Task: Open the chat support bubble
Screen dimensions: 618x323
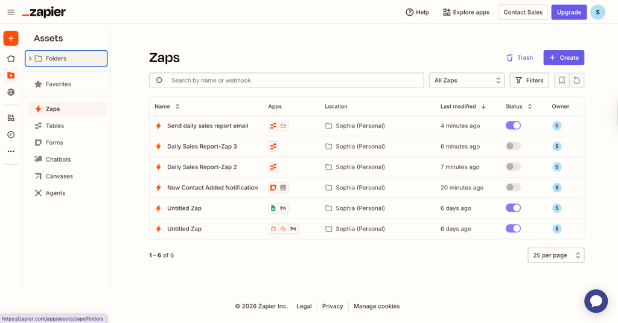Action: [x=596, y=301]
